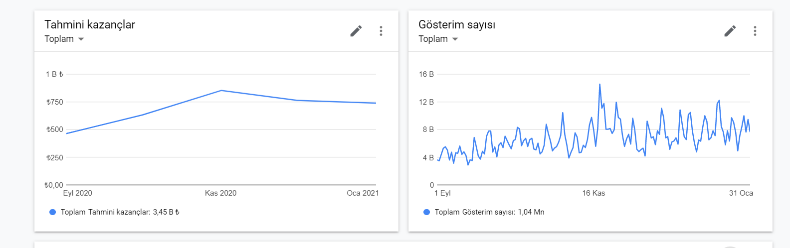Click the Kas 2020 axis label

220,193
